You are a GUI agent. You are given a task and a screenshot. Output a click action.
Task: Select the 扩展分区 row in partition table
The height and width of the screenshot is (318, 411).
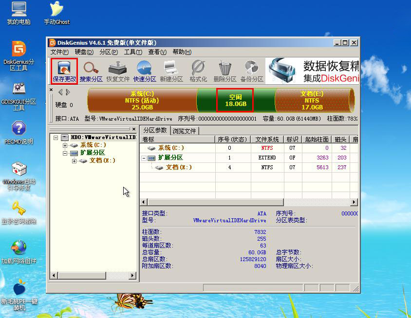tap(249, 158)
